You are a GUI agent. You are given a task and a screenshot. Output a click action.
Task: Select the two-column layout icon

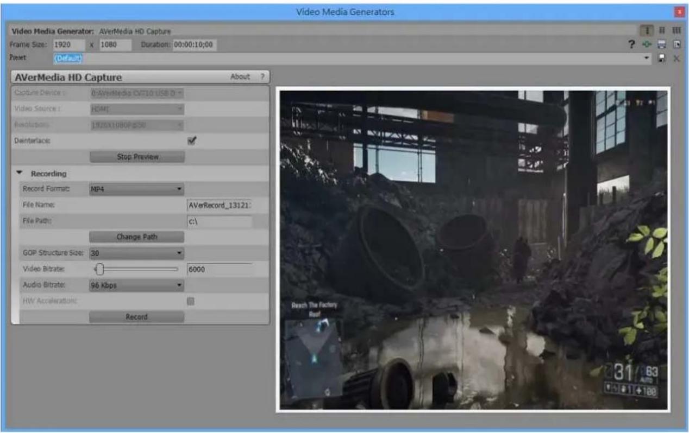pos(662,31)
